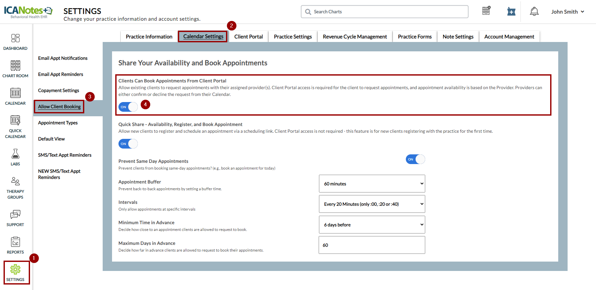Select Email Appt Reminders link
596x290 pixels.
click(x=60, y=74)
